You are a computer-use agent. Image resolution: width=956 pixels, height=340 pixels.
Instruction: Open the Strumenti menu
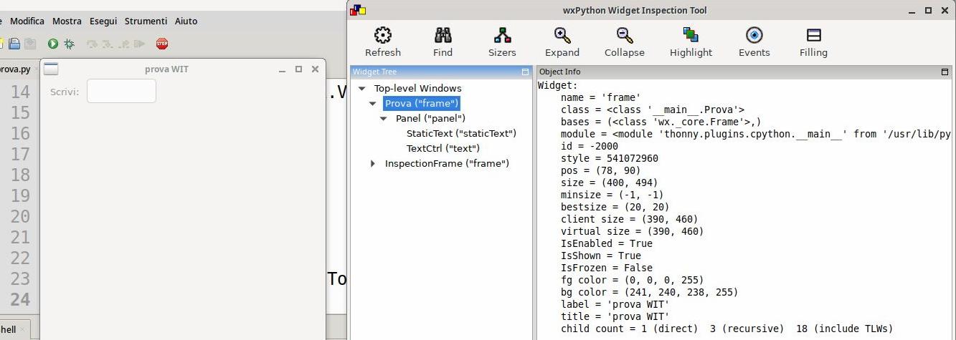click(146, 21)
